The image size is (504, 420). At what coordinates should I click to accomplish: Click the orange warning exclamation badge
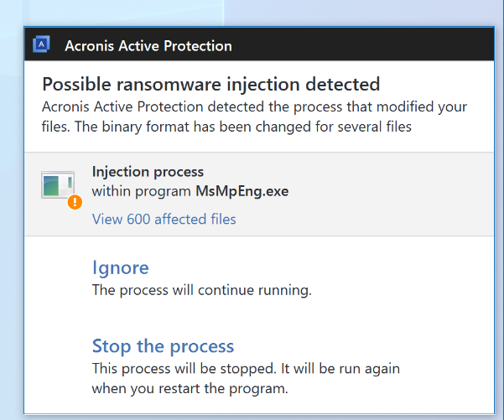click(75, 202)
